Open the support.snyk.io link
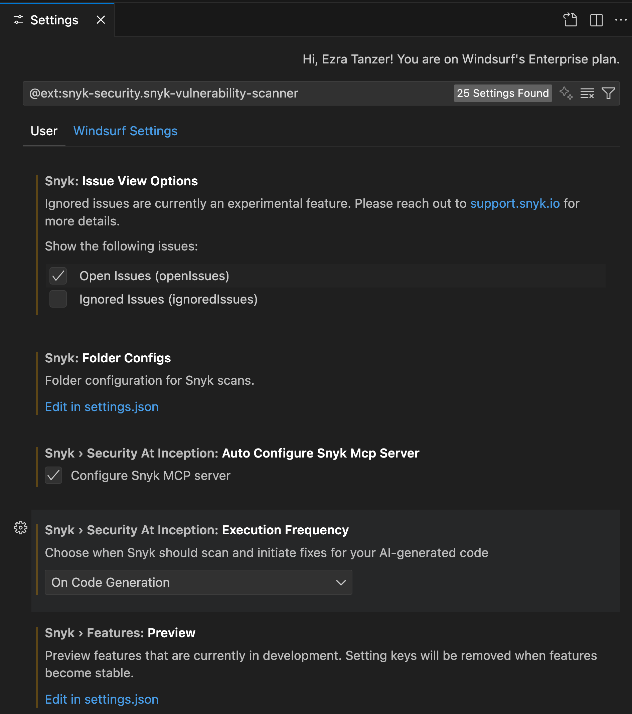The height and width of the screenshot is (714, 632). coord(515,203)
